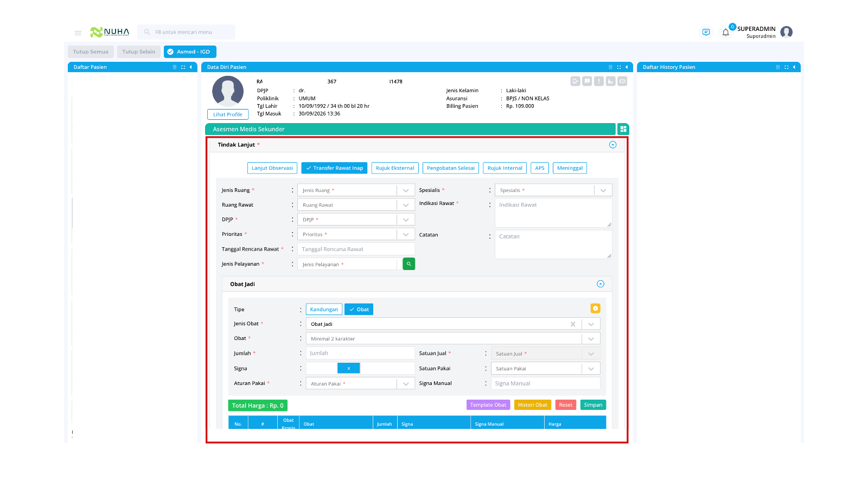Click the green search button beside Jenis Pelayanan
Screen dimensions: 868x488
tap(409, 264)
